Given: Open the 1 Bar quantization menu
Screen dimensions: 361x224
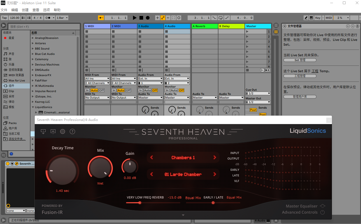Looking at the screenshot, I should coord(62,18).
